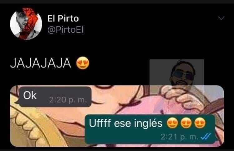Click the middle heart-eyes emoji in green bubble
This screenshot has width=234, height=151.
click(x=186, y=123)
